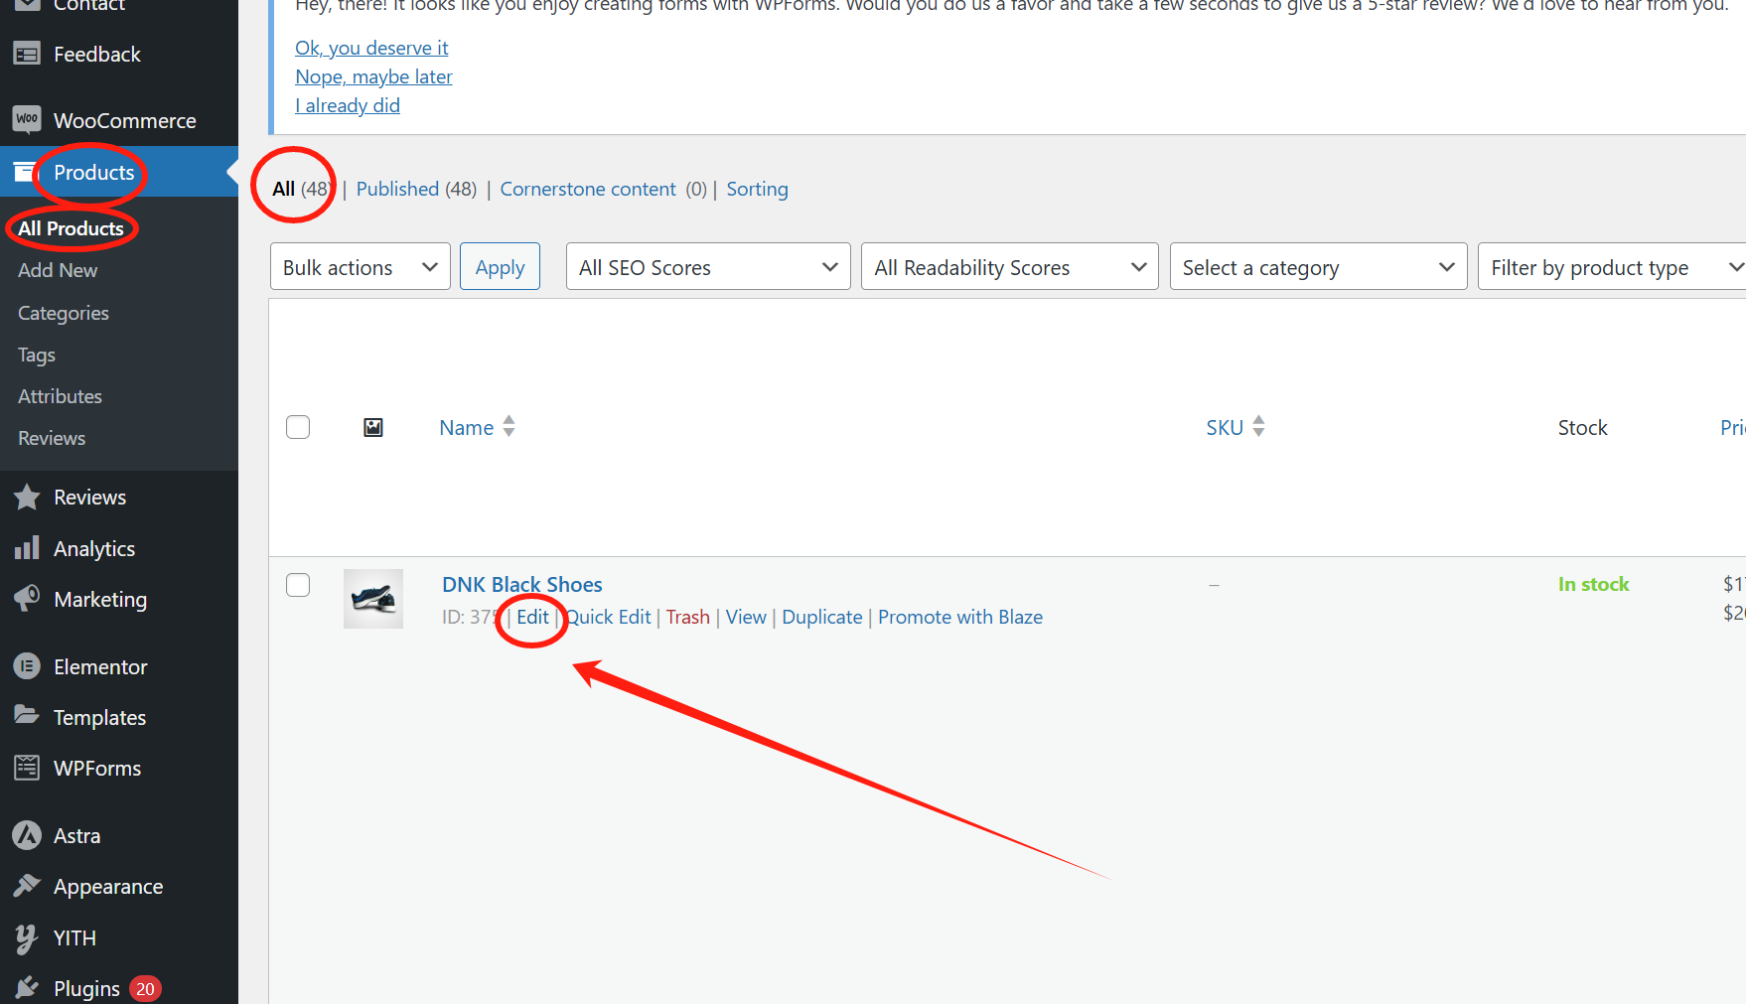
Task: Switch to the Published products view
Action: pos(397,189)
